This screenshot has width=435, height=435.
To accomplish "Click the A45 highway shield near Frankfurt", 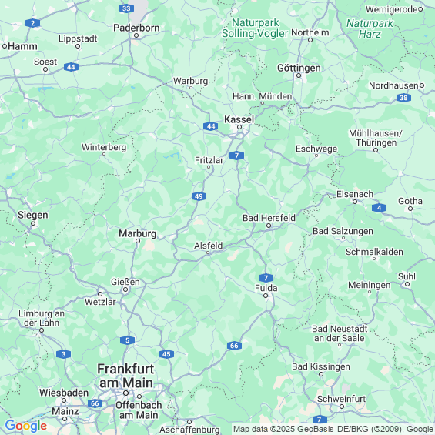I will [x=166, y=354].
